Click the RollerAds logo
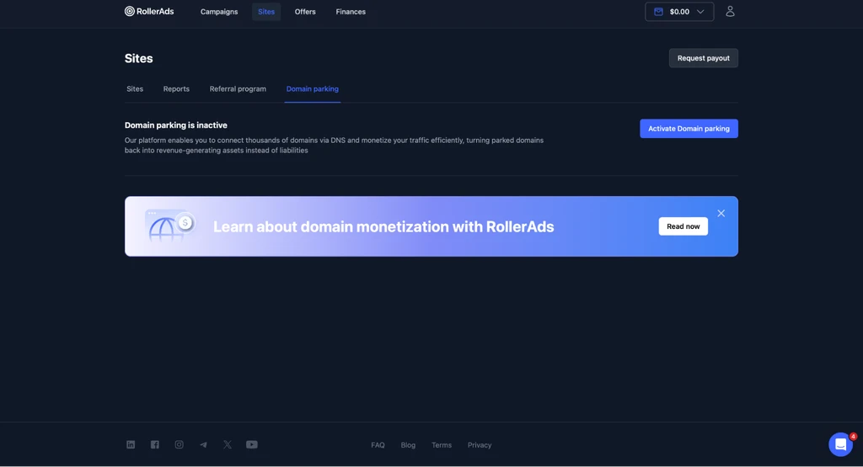The height and width of the screenshot is (467, 863). [149, 12]
